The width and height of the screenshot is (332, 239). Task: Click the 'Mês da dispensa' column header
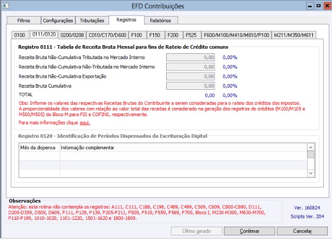39,148
